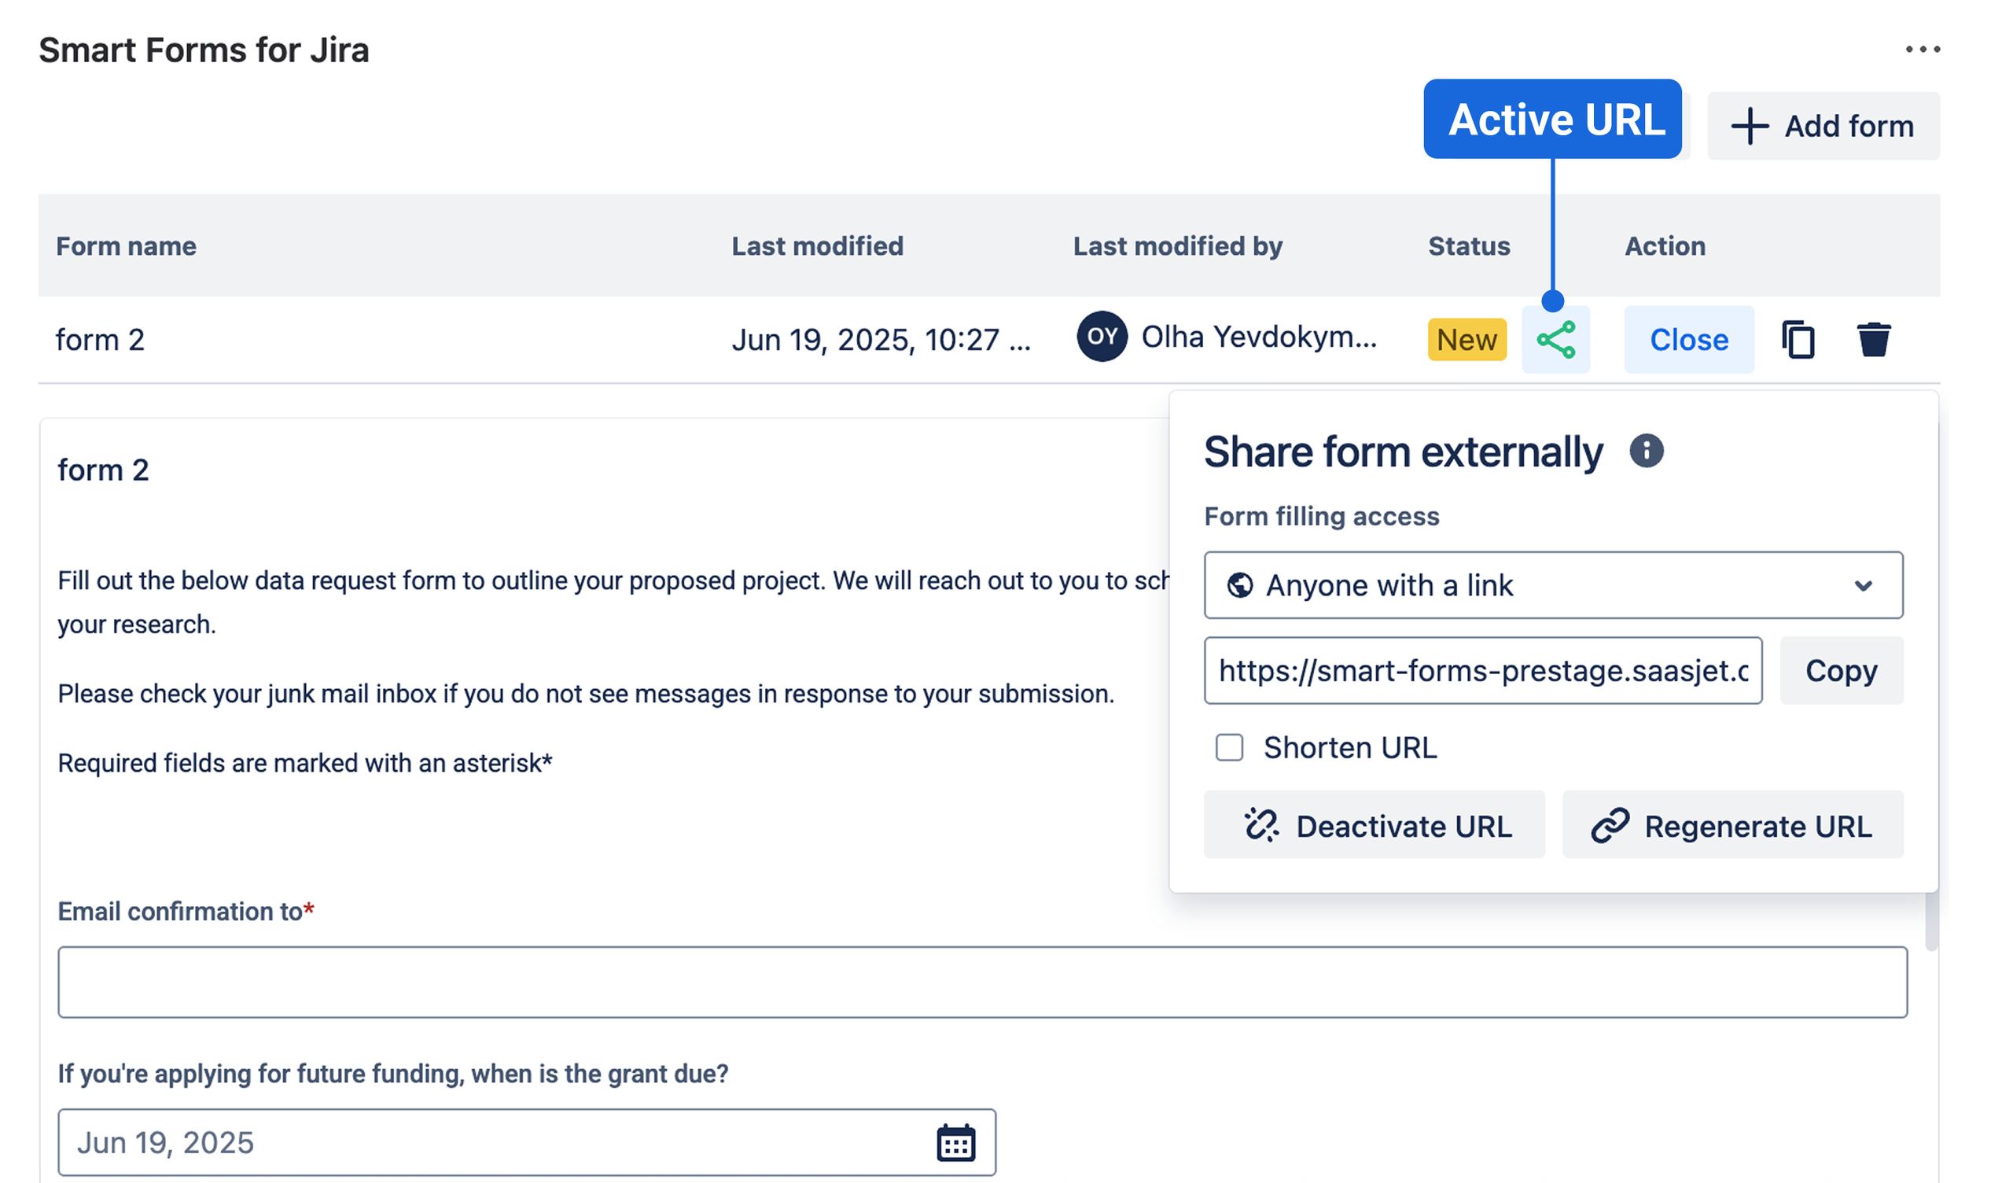This screenshot has width=2013, height=1183.
Task: Select the https share URL text field
Action: 1483,671
